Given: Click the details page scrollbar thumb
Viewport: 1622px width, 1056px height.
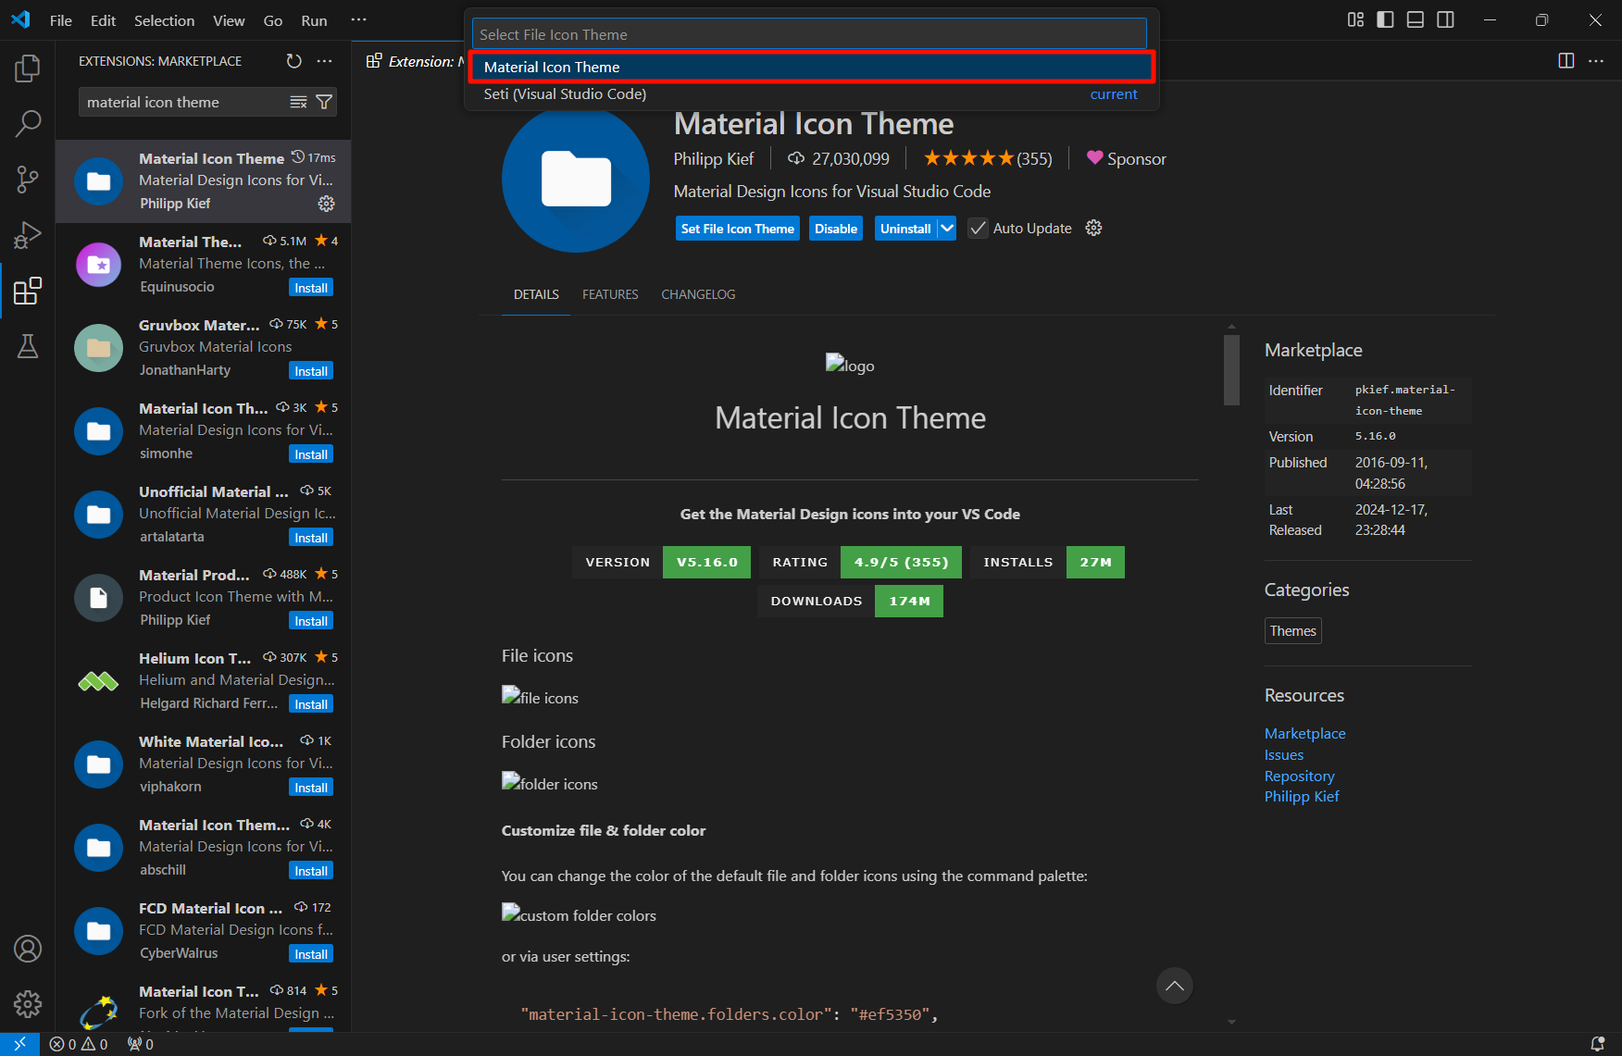Looking at the screenshot, I should pos(1231,369).
